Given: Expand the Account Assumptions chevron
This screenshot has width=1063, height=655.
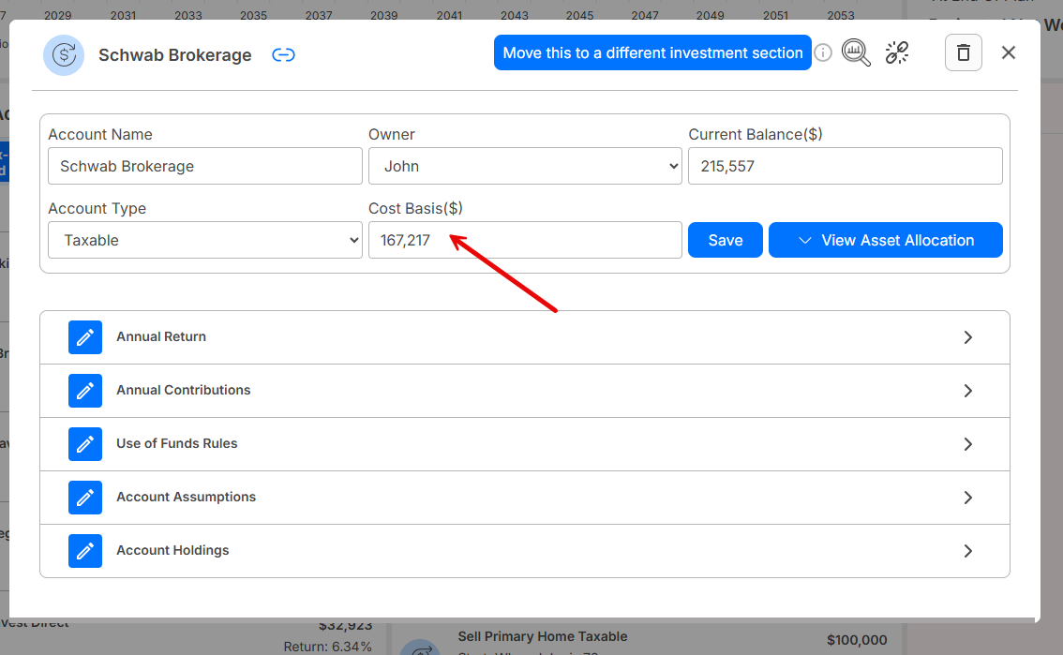Looking at the screenshot, I should click(x=968, y=498).
